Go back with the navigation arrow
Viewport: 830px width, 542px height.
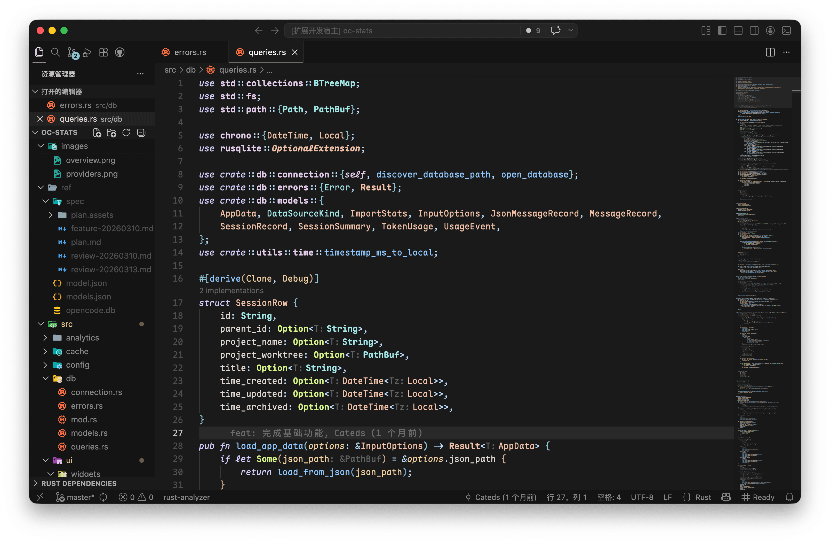tap(258, 31)
